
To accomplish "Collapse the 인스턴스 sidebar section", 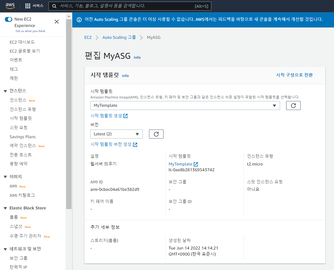I will (5, 91).
